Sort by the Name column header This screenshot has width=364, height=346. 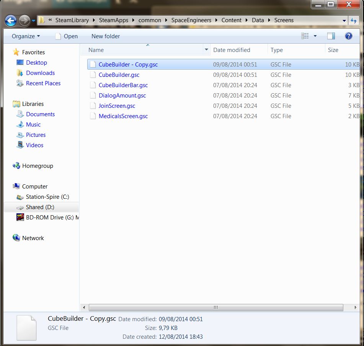tap(142, 50)
